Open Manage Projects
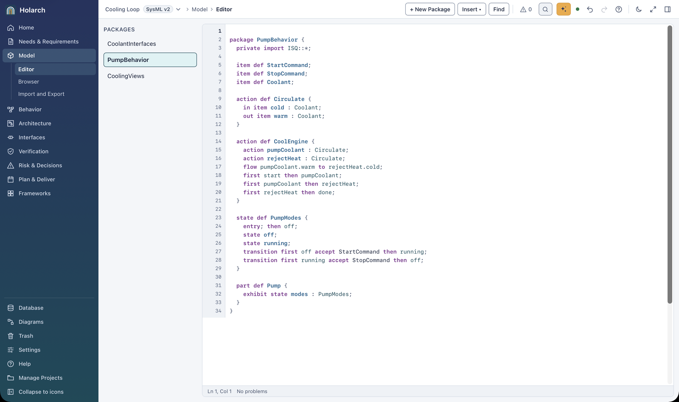The width and height of the screenshot is (679, 402). pyautogui.click(x=49, y=378)
